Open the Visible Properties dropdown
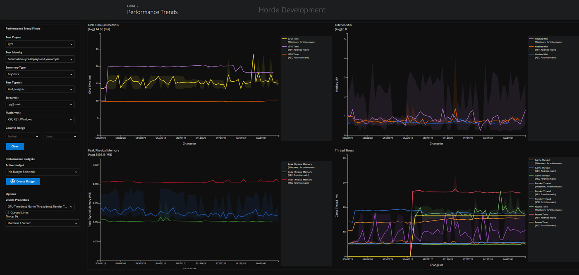The image size is (579, 275). [40, 206]
